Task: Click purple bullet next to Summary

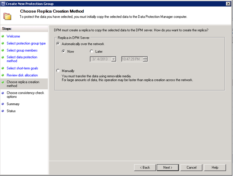Action: (x=3, y=104)
